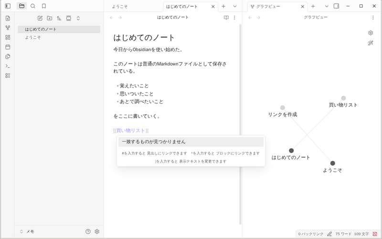Open the bases ribbon icon

(x=8, y=76)
